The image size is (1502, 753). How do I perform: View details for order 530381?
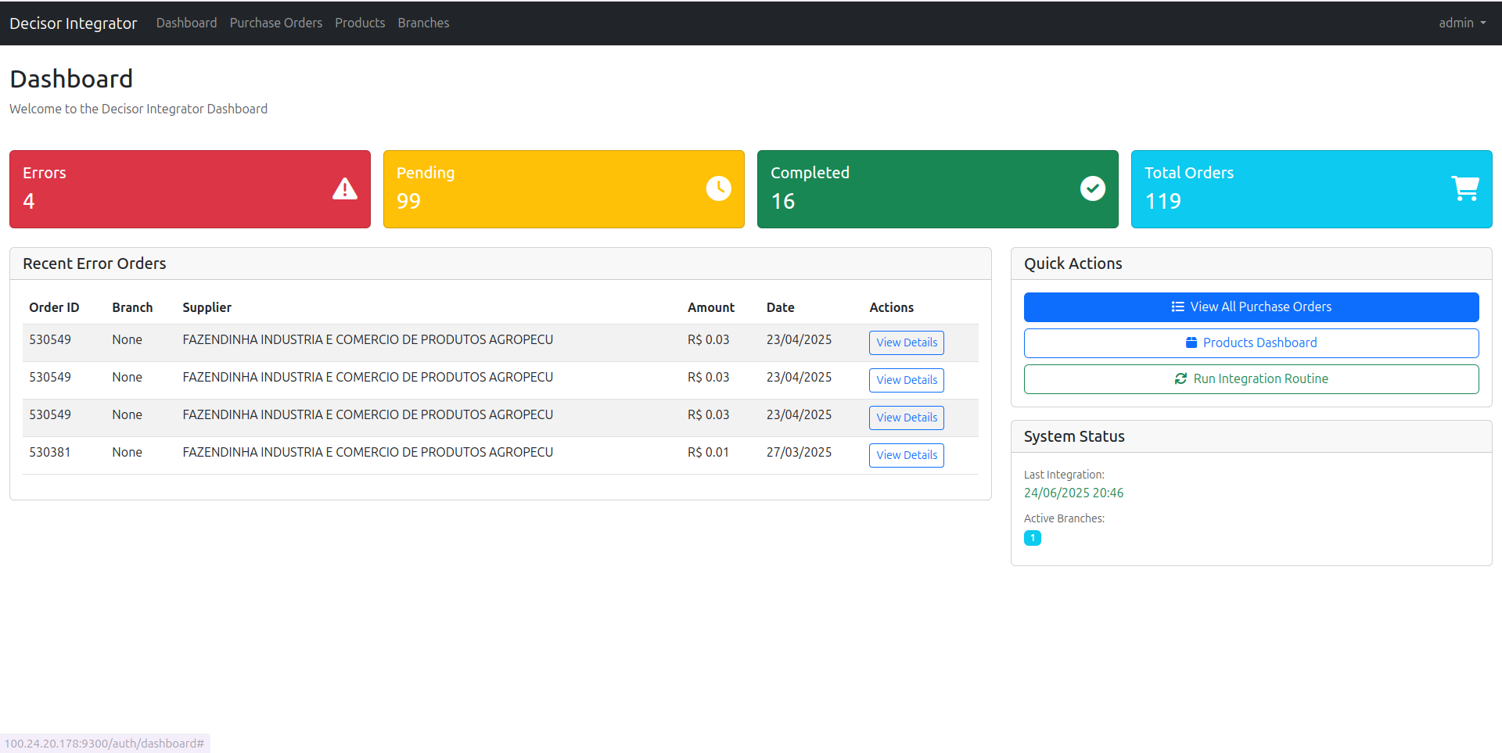pyautogui.click(x=906, y=455)
